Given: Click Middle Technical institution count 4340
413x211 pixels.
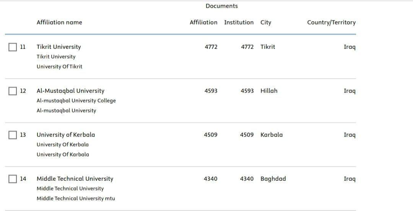Looking at the screenshot, I should pyautogui.click(x=247, y=179).
